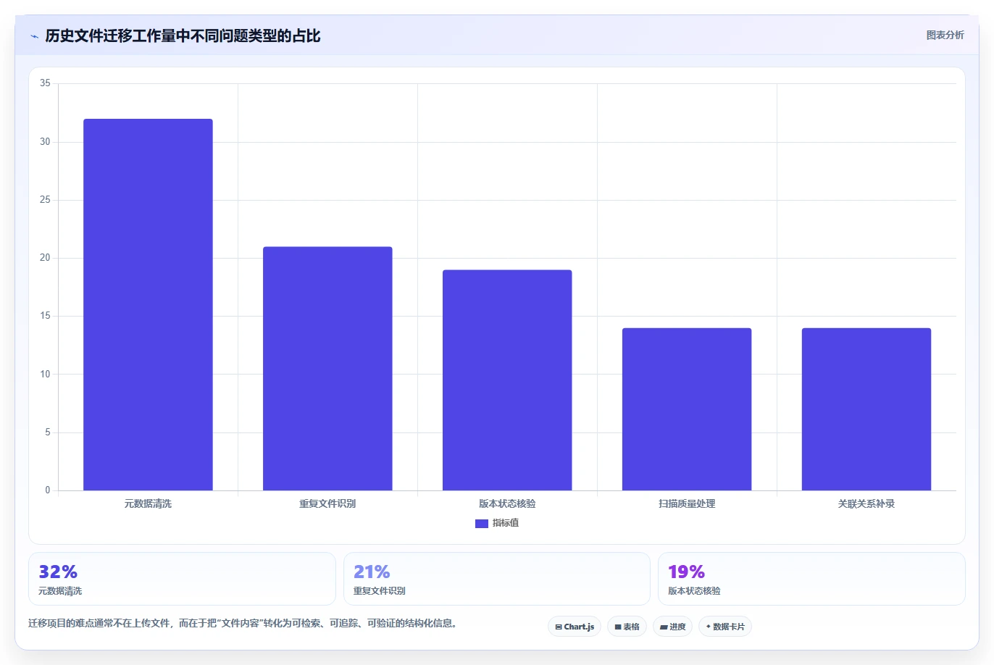This screenshot has width=994, height=665.
Task: Click the 表格 tag chip
Action: pyautogui.click(x=627, y=627)
